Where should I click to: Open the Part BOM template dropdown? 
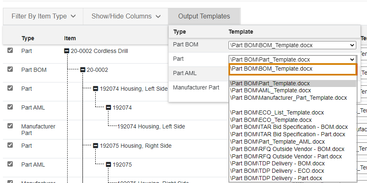point(292,45)
